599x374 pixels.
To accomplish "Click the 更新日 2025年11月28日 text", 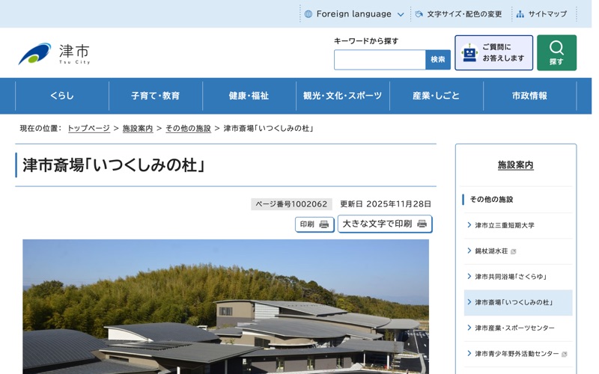I will pos(386,204).
